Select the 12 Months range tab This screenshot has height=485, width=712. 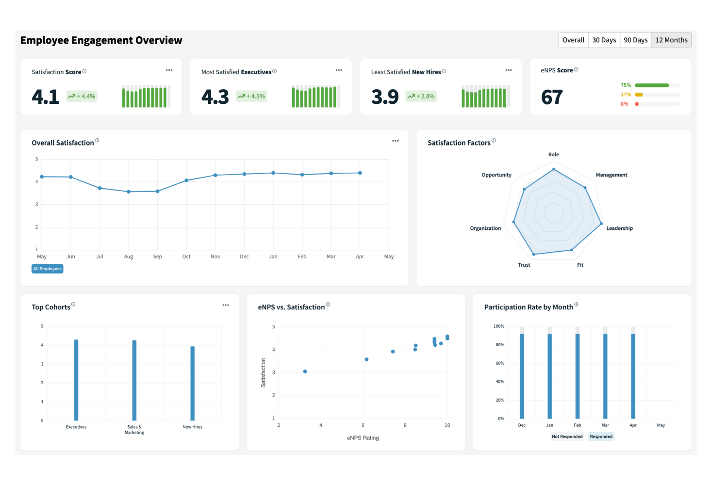(x=671, y=40)
